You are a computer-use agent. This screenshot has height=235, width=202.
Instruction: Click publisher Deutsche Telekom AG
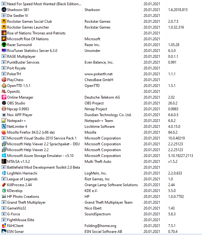(102, 97)
